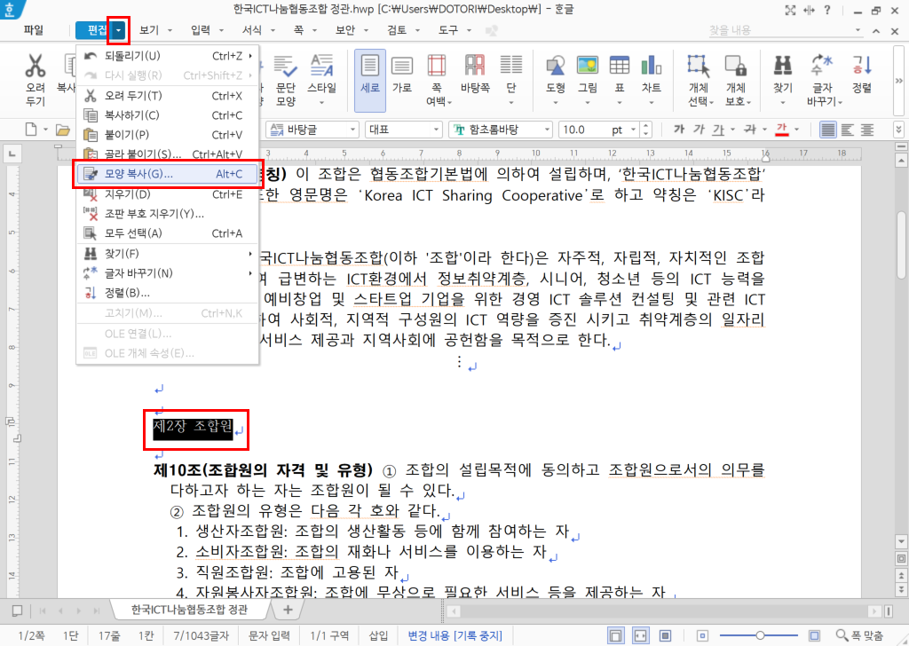Open the 쪽 menu
This screenshot has width=909, height=646.
point(298,30)
